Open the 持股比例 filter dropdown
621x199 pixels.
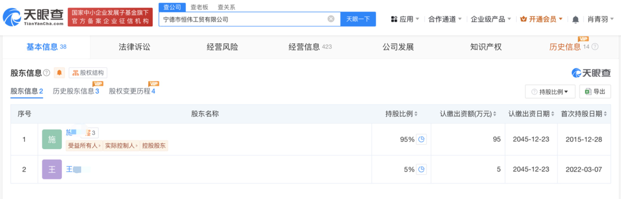pos(550,92)
